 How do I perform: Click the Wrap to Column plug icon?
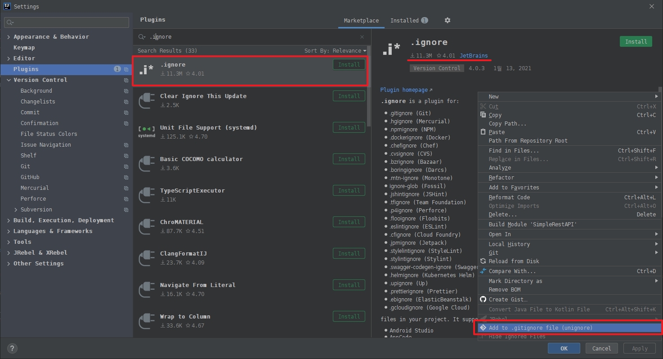[x=146, y=321]
